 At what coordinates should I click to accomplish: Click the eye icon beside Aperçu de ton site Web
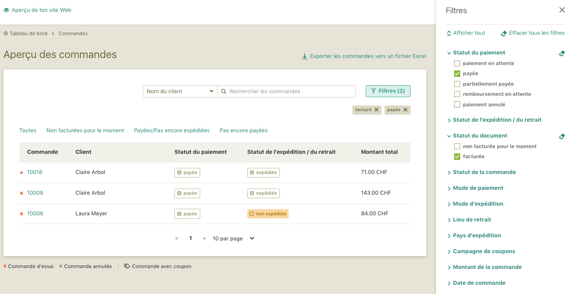point(6,10)
